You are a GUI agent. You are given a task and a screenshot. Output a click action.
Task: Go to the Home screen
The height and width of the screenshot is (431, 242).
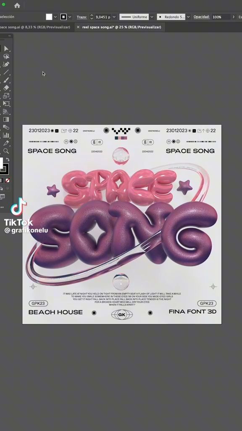(17, 5)
